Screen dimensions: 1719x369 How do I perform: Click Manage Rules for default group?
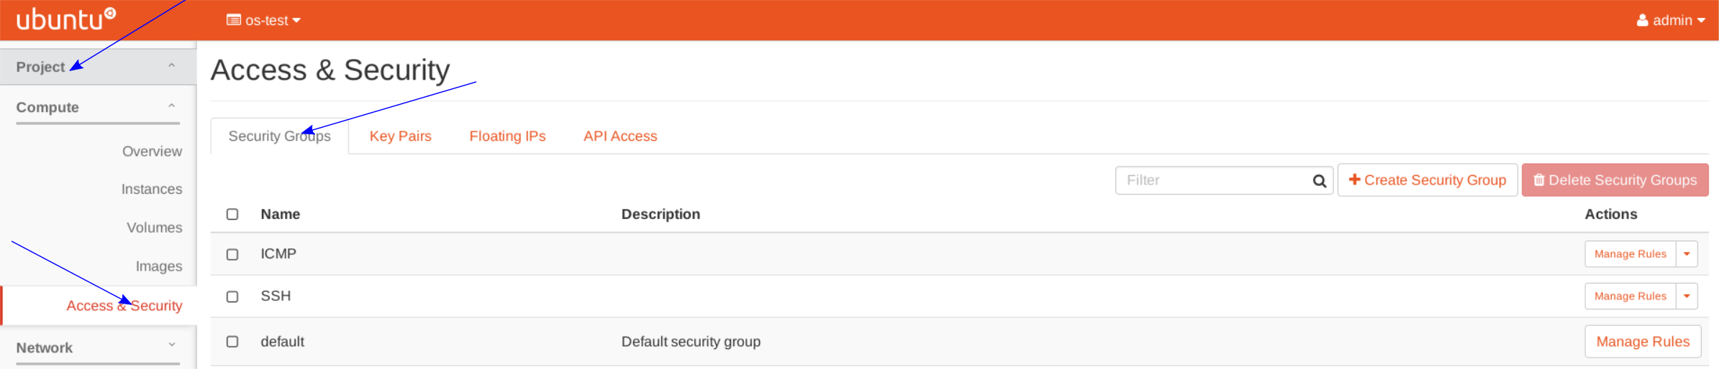coord(1642,342)
